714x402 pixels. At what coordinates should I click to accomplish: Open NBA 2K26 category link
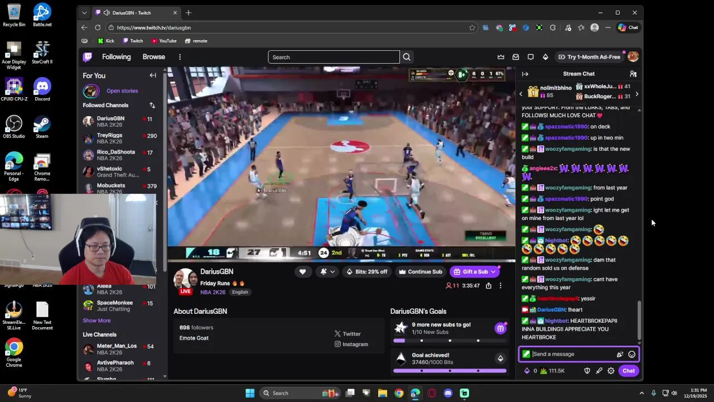(x=213, y=292)
